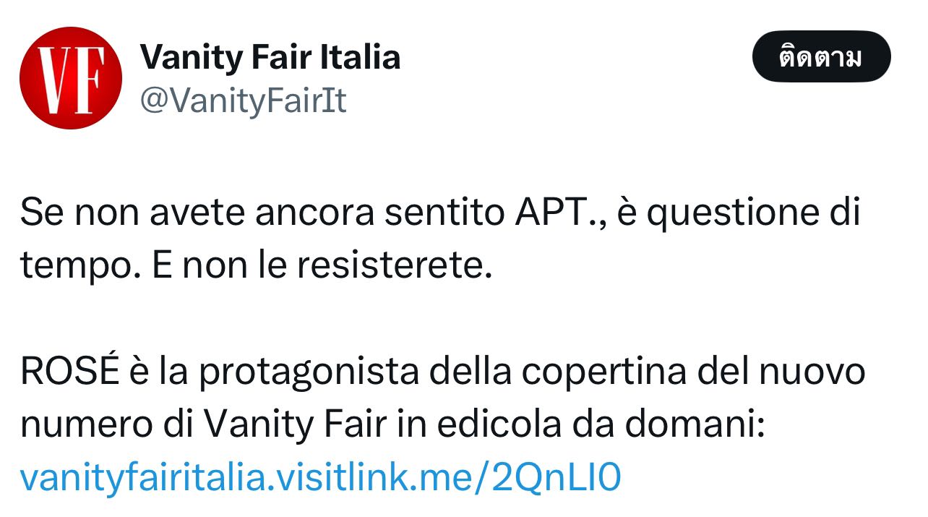Click the word protagonista in the tweet

click(309, 372)
